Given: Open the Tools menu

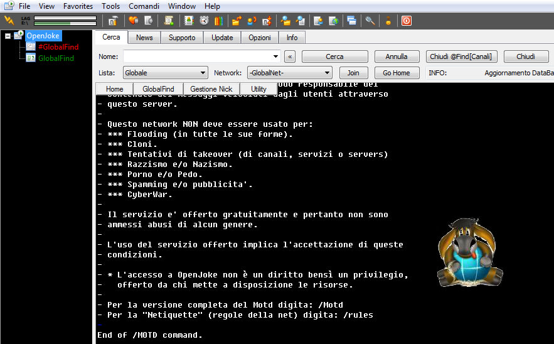Looking at the screenshot, I should click(110, 6).
